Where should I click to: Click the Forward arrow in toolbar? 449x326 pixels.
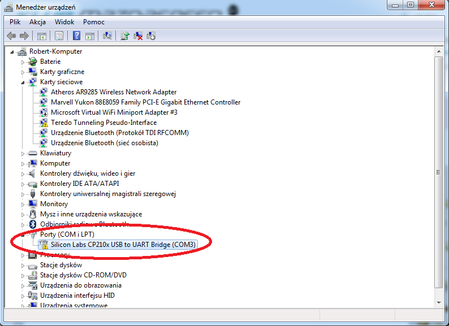24,36
